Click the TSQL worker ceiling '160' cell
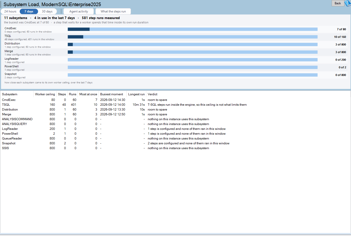The image size is (351, 248). [x=52, y=105]
